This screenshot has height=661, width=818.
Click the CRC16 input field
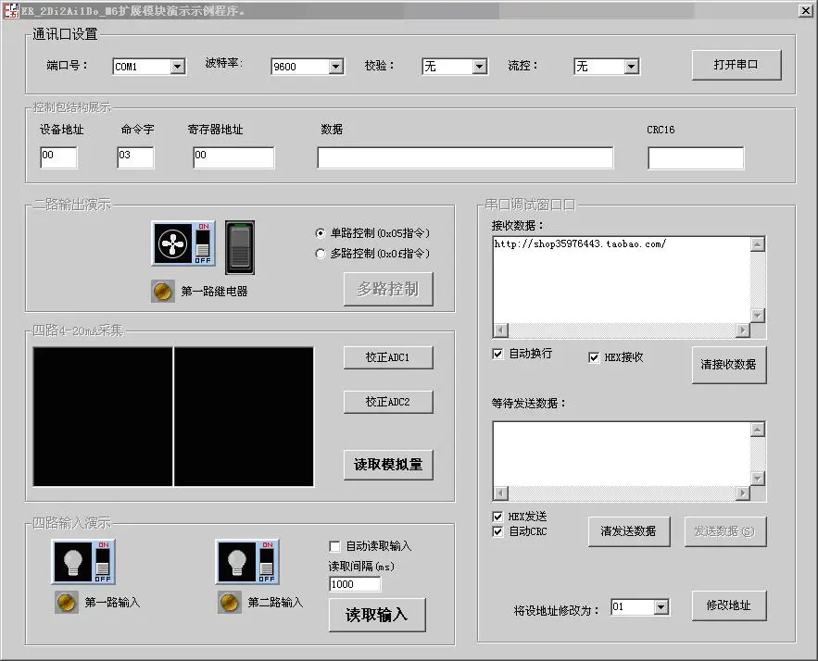point(696,158)
